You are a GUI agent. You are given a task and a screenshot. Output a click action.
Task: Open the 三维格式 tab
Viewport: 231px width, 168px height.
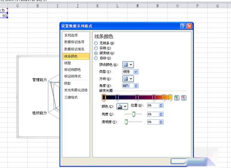pos(71,97)
